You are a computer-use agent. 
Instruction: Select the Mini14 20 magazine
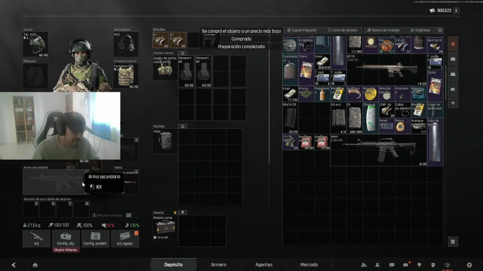290,118
